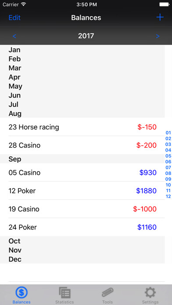Tap the plus icon to add balance
172x305 pixels.
(160, 18)
